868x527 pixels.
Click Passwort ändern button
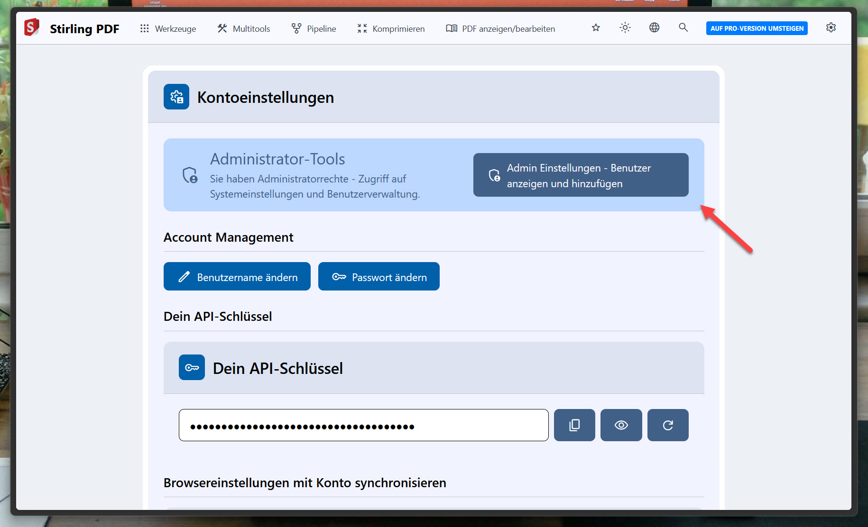379,277
